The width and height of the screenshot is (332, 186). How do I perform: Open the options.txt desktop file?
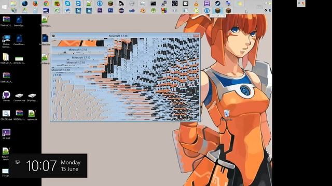point(32,115)
